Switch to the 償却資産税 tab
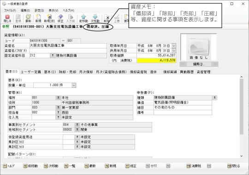Image resolution: width=249 pixels, height=175 pixels. coord(138,72)
